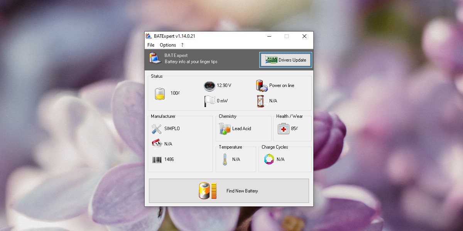Click the SIMPLO manufacturer name text
Screen dimensions: 463x231
pos(172,129)
